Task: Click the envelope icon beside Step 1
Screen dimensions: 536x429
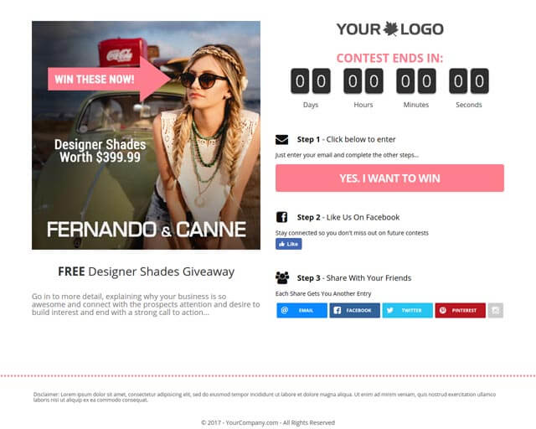Action: [281, 140]
